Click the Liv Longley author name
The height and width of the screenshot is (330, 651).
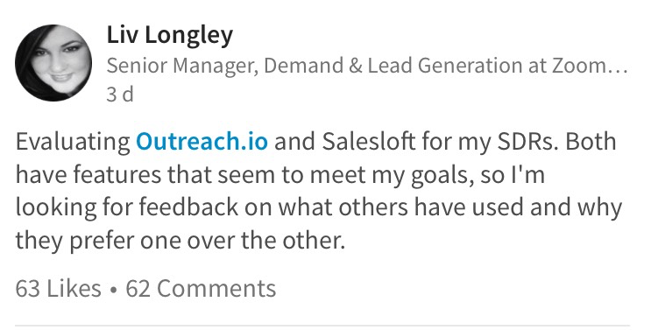[170, 35]
